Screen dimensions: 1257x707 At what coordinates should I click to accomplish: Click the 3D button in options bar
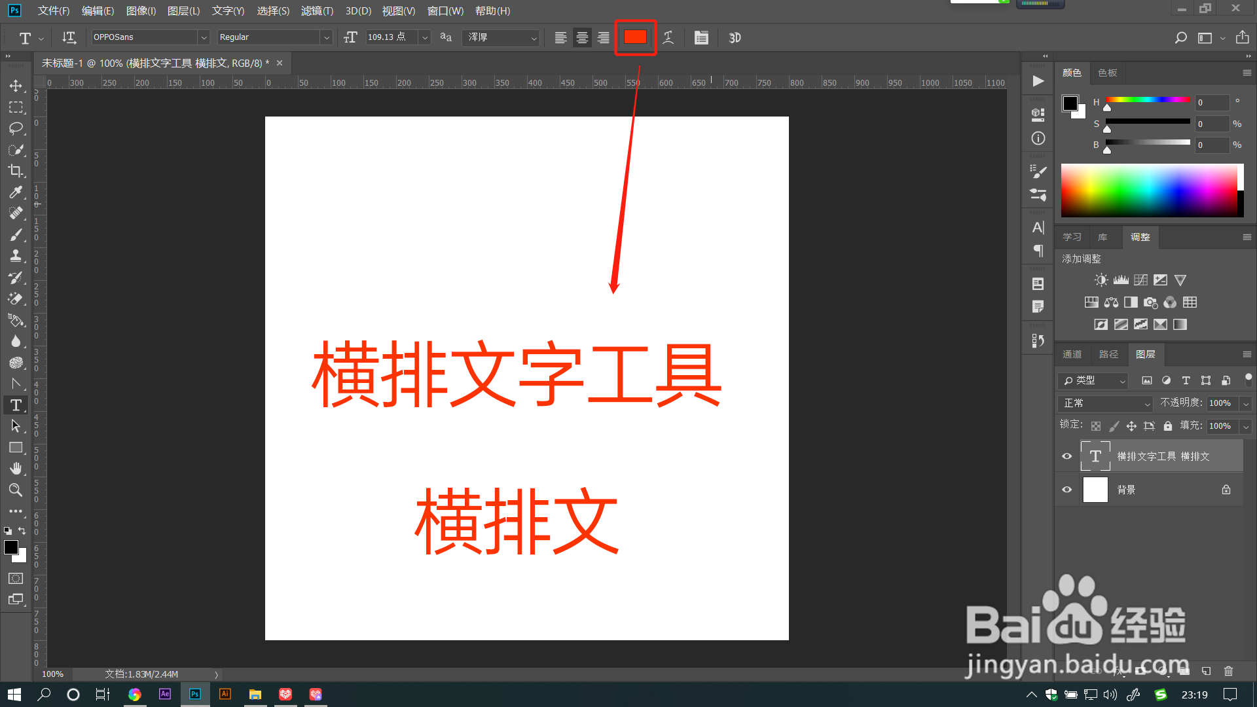tap(735, 37)
